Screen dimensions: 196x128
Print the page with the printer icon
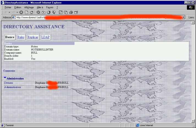click(71, 12)
